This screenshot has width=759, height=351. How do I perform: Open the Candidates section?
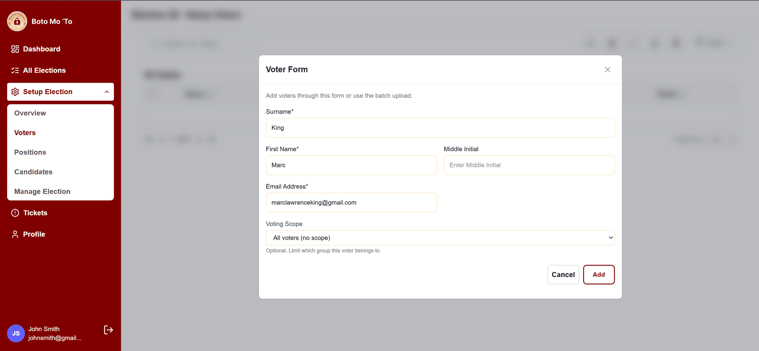pyautogui.click(x=33, y=172)
